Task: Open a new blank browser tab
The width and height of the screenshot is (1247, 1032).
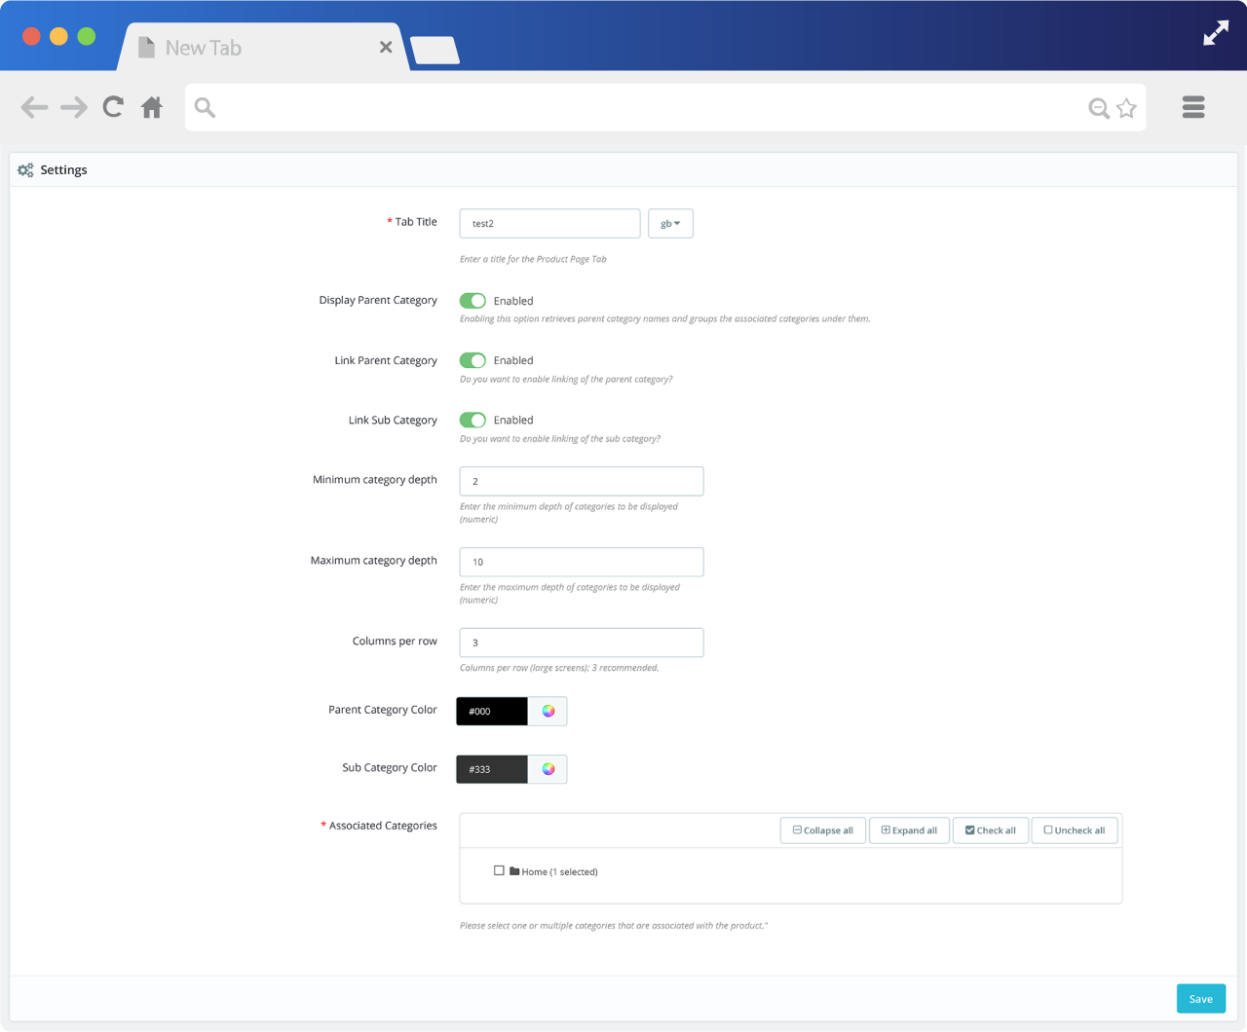Action: click(435, 50)
